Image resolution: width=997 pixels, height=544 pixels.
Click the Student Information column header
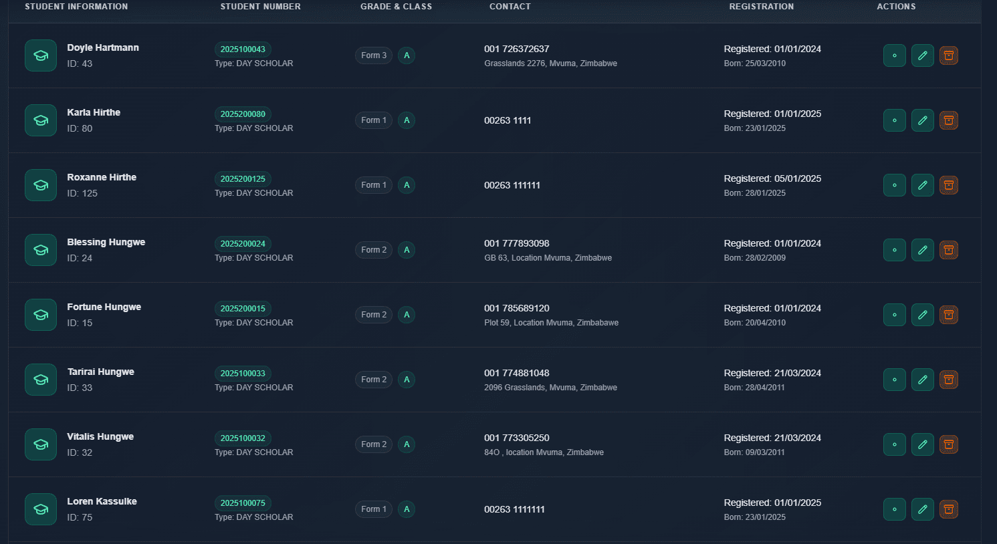point(76,7)
